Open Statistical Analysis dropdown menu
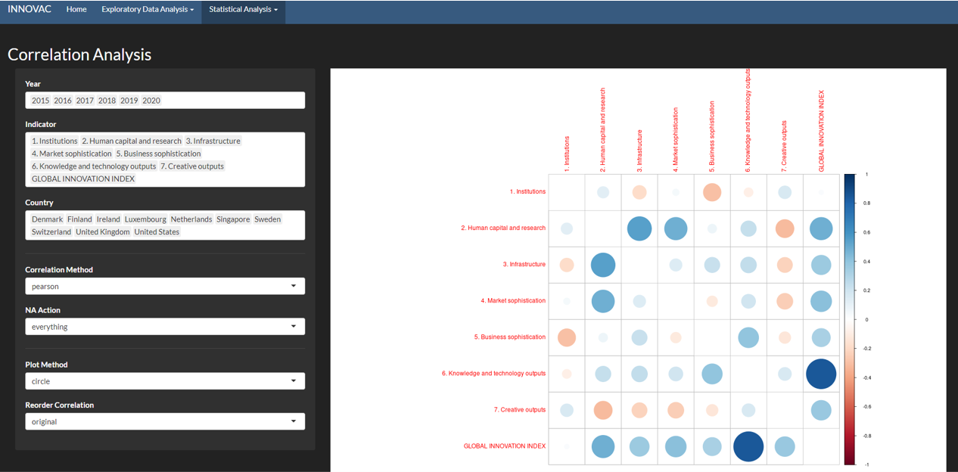958x472 pixels. [x=243, y=10]
